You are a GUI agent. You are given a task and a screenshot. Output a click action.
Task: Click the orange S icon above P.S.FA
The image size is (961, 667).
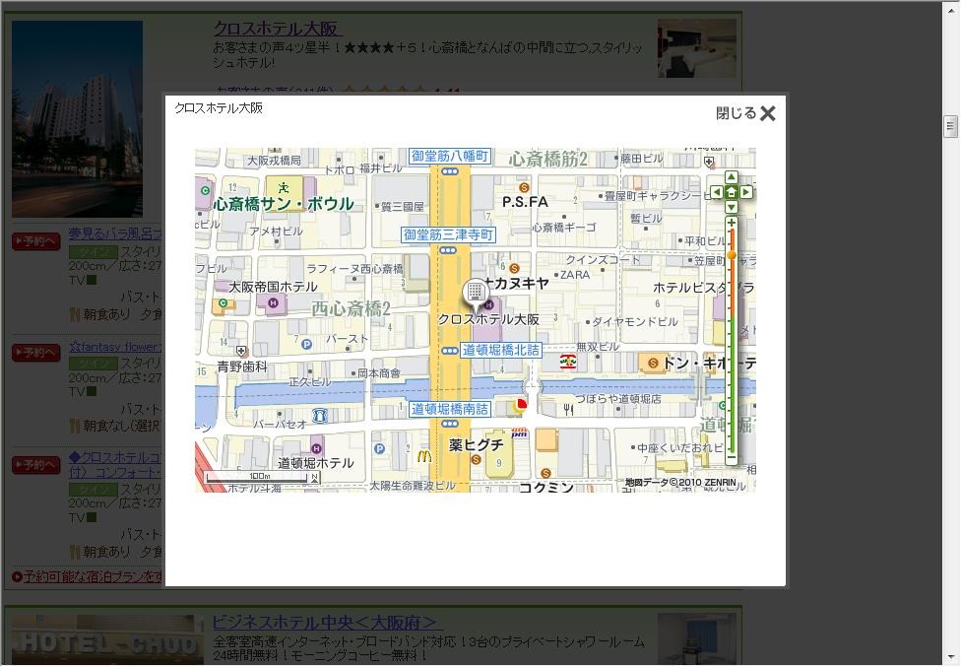click(x=524, y=187)
